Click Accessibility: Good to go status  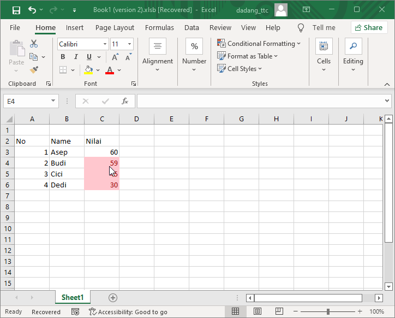tap(128, 311)
